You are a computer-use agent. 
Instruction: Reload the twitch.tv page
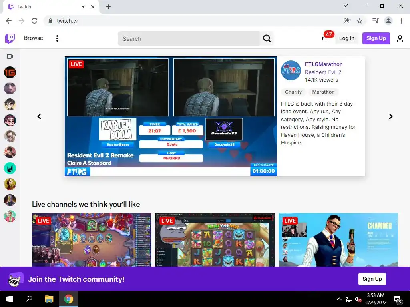tap(34, 21)
